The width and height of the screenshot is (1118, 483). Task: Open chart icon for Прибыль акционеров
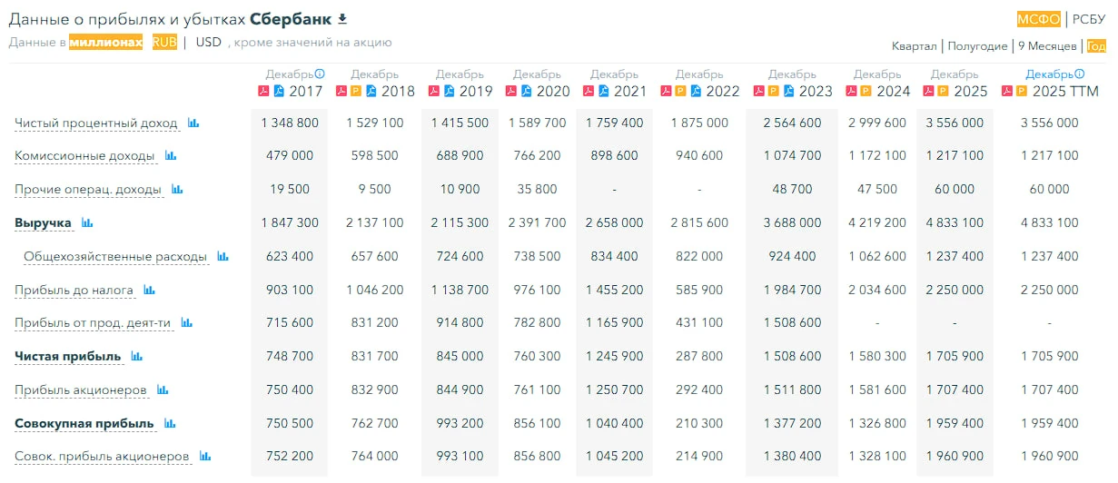[163, 390]
